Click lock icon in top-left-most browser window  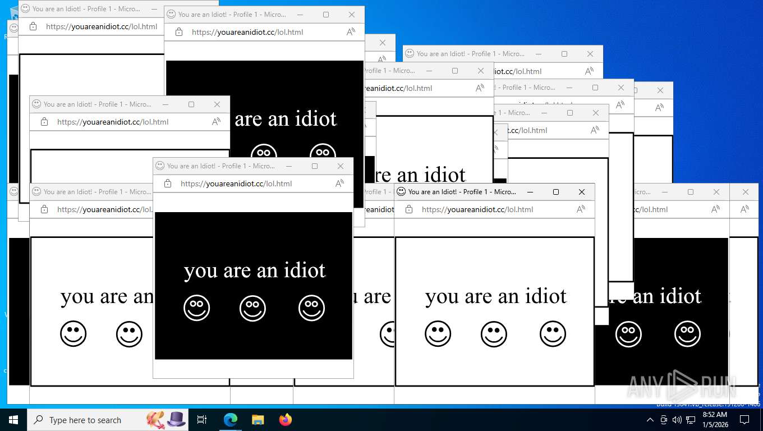[x=33, y=26]
